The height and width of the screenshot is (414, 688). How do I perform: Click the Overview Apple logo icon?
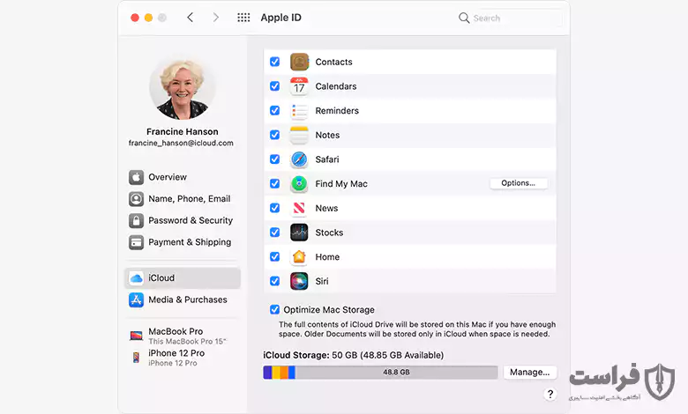pos(136,177)
